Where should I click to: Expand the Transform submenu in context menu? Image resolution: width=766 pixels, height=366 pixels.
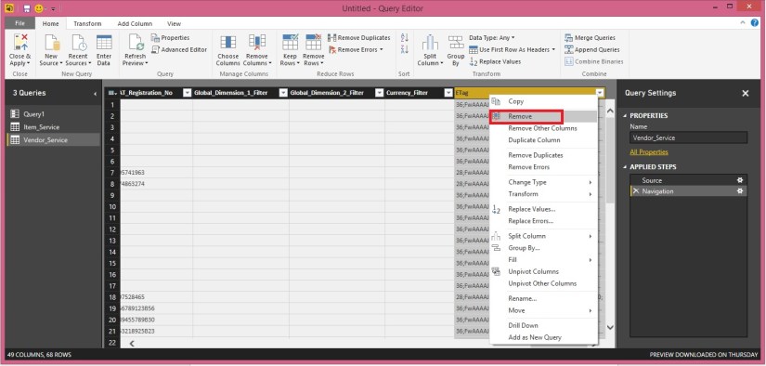[543, 194]
